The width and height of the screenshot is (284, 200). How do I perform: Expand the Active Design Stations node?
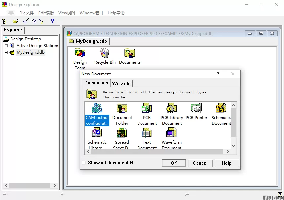[6, 46]
